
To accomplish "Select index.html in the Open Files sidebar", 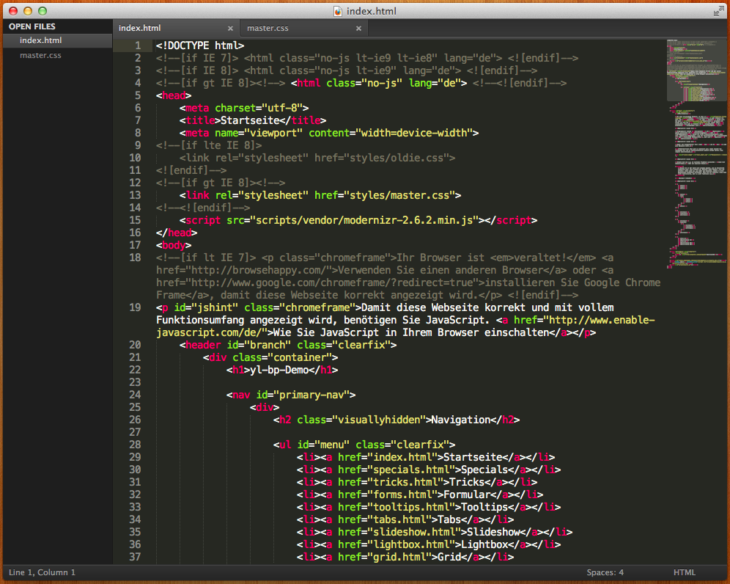I will [x=41, y=41].
